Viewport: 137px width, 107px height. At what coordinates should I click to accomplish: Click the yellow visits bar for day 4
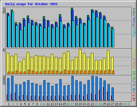pos(20,68)
